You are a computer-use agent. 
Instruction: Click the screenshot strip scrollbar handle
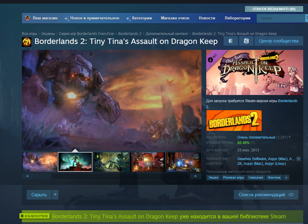pyautogui.click(x=43, y=176)
